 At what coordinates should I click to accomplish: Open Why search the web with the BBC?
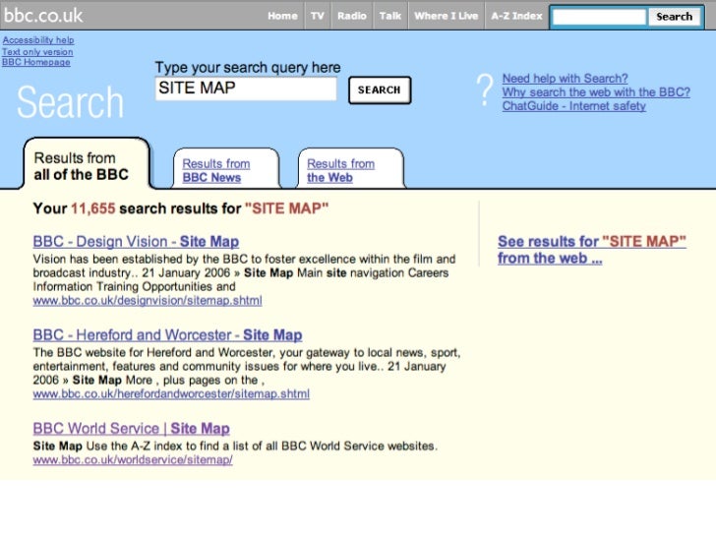[x=596, y=92]
